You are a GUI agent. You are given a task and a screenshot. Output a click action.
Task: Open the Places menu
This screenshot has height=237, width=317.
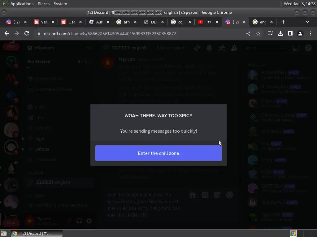tap(43, 4)
